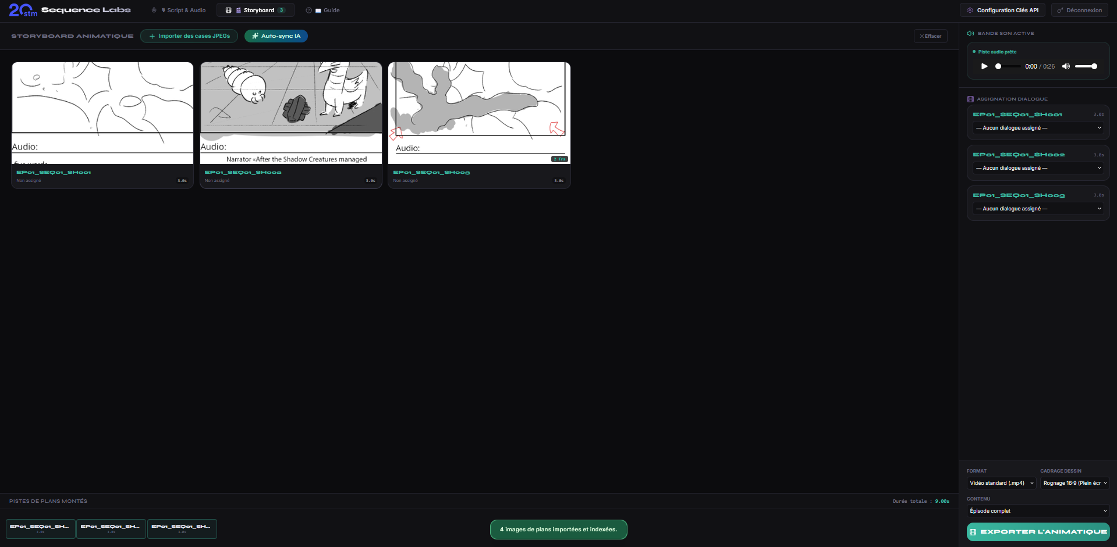1117x547 pixels.
Task: Mute the audio with the speaker icon
Action: point(1066,66)
